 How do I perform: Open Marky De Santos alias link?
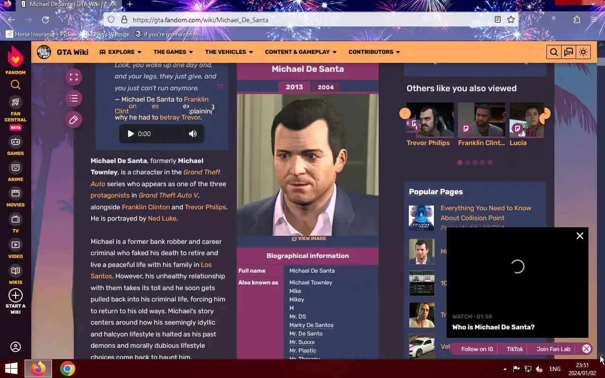(x=311, y=325)
